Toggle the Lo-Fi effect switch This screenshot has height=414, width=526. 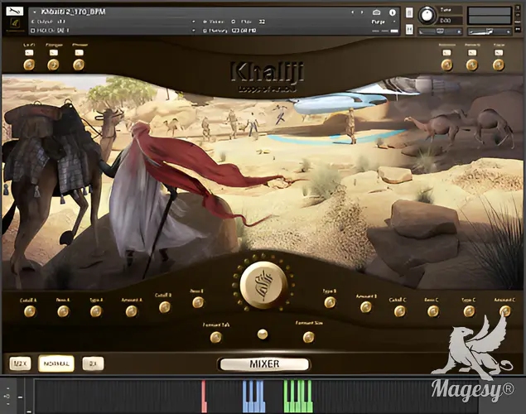click(29, 53)
